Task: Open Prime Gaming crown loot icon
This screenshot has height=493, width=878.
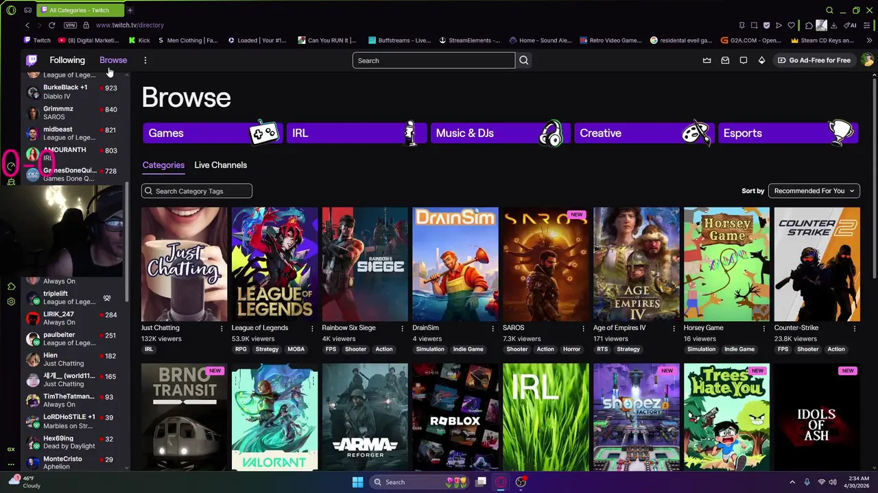Action: click(x=707, y=60)
